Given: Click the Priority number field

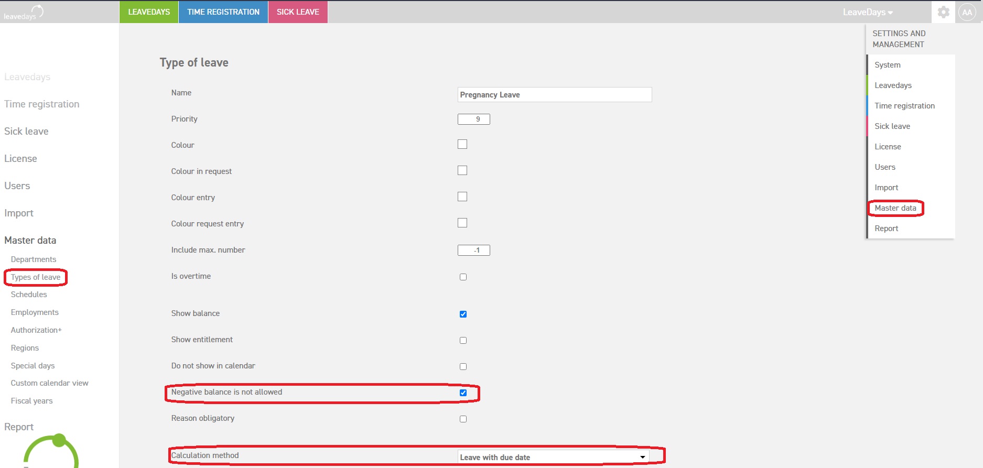Looking at the screenshot, I should (x=474, y=119).
